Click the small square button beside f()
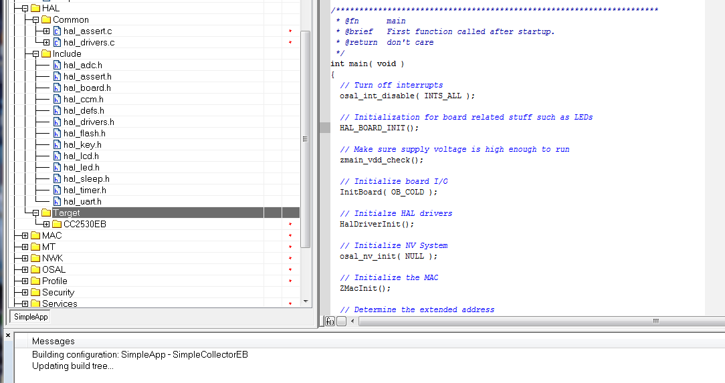The width and height of the screenshot is (725, 383). 342,321
